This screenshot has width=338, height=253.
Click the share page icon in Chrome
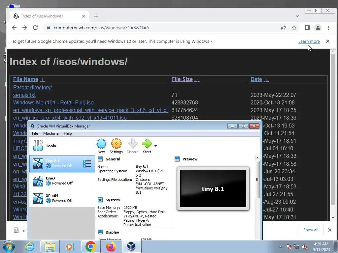click(284, 28)
